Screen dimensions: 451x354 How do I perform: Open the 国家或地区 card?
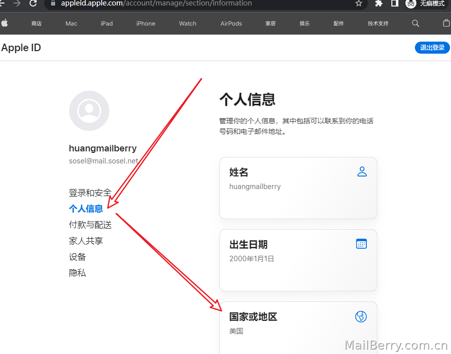coord(298,328)
